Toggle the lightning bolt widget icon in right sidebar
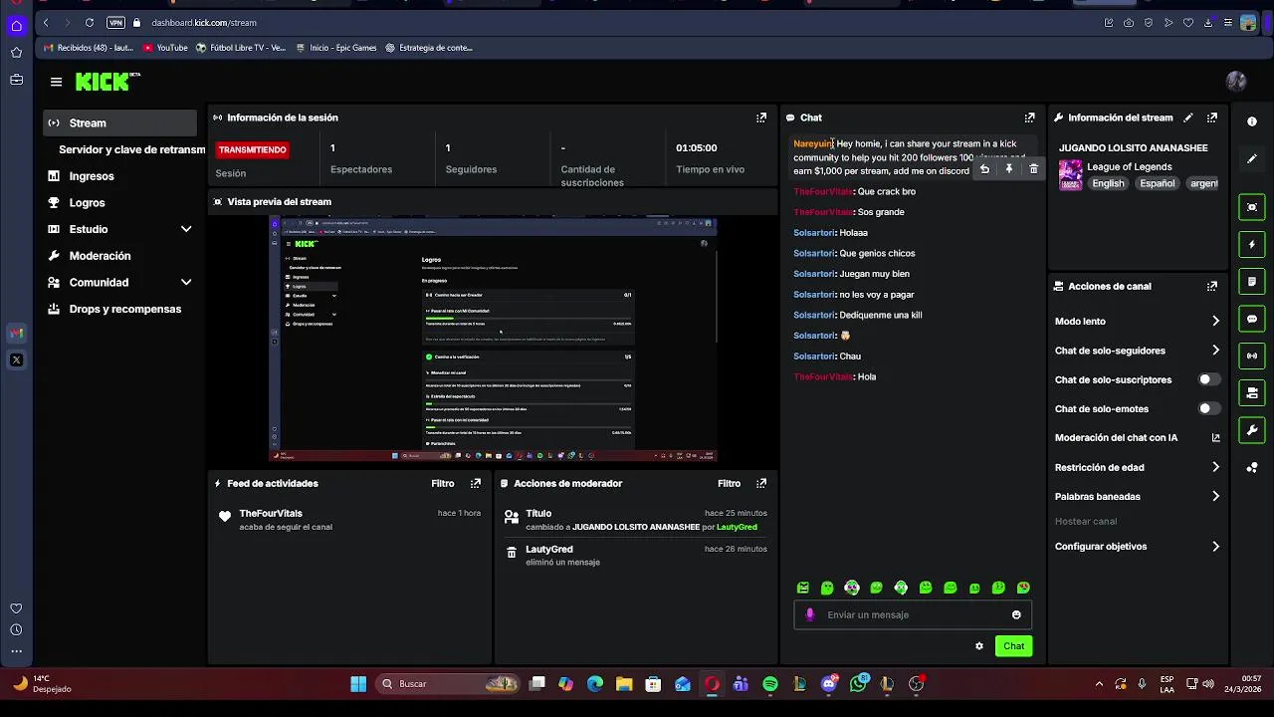 (1252, 244)
